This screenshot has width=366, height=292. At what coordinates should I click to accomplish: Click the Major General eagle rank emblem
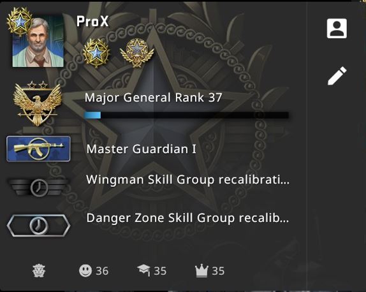click(38, 103)
